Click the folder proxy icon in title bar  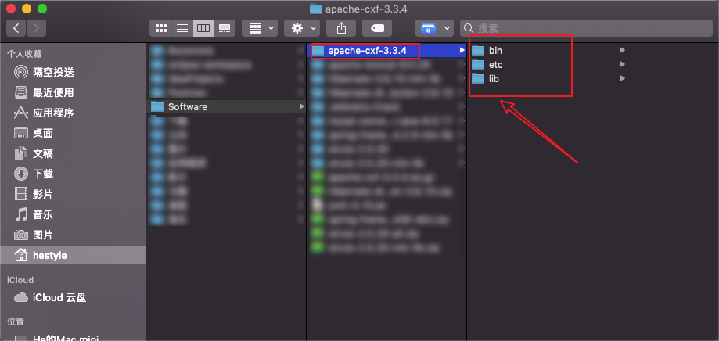(x=316, y=9)
